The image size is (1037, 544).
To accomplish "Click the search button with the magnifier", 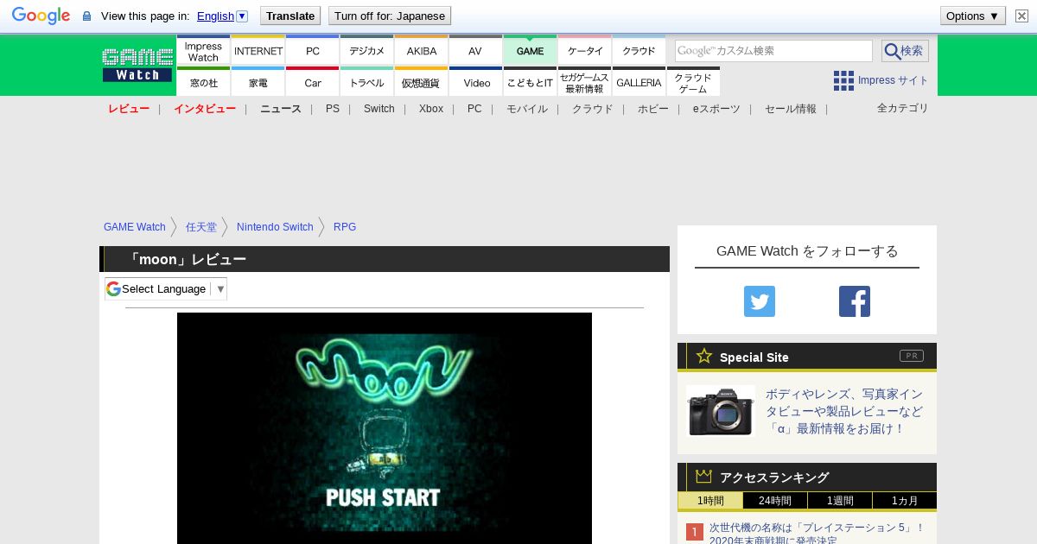I will [905, 51].
